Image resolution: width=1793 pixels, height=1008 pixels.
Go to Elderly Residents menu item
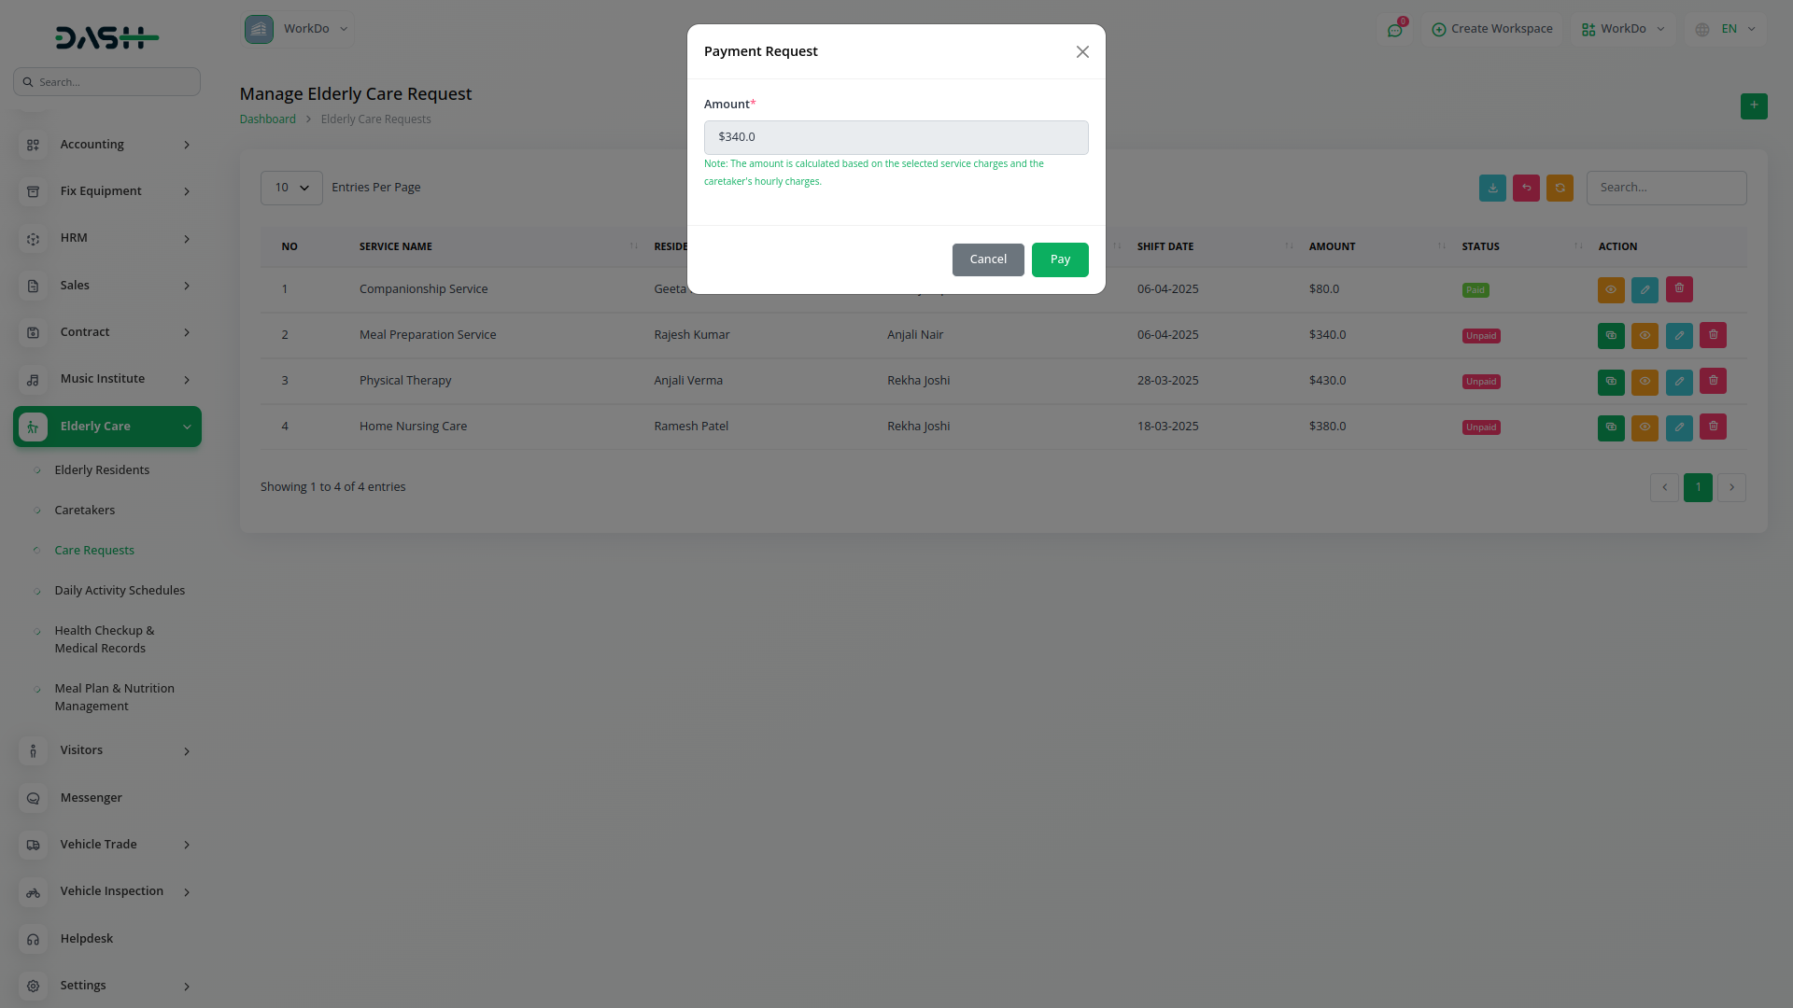click(x=102, y=470)
